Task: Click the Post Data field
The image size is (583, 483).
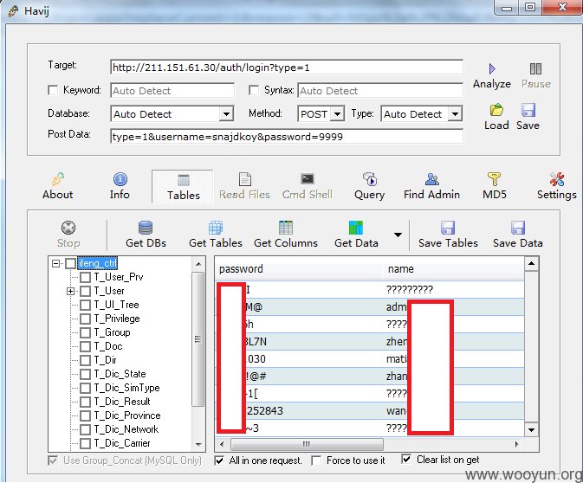Action: (287, 137)
